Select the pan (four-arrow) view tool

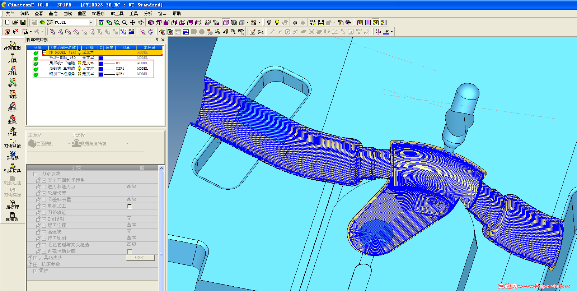pyautogui.click(x=132, y=22)
